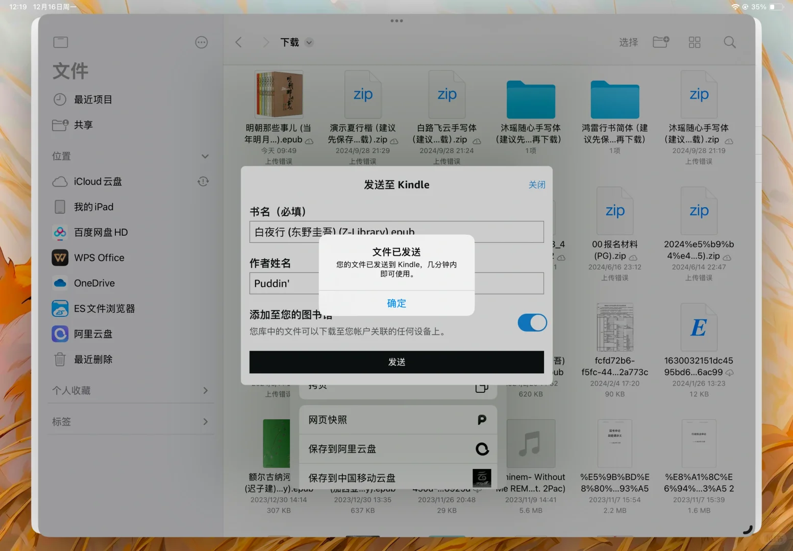Close the 发送至 Kindle dialog via 关闭
Screen dimensions: 793x551
(537, 185)
